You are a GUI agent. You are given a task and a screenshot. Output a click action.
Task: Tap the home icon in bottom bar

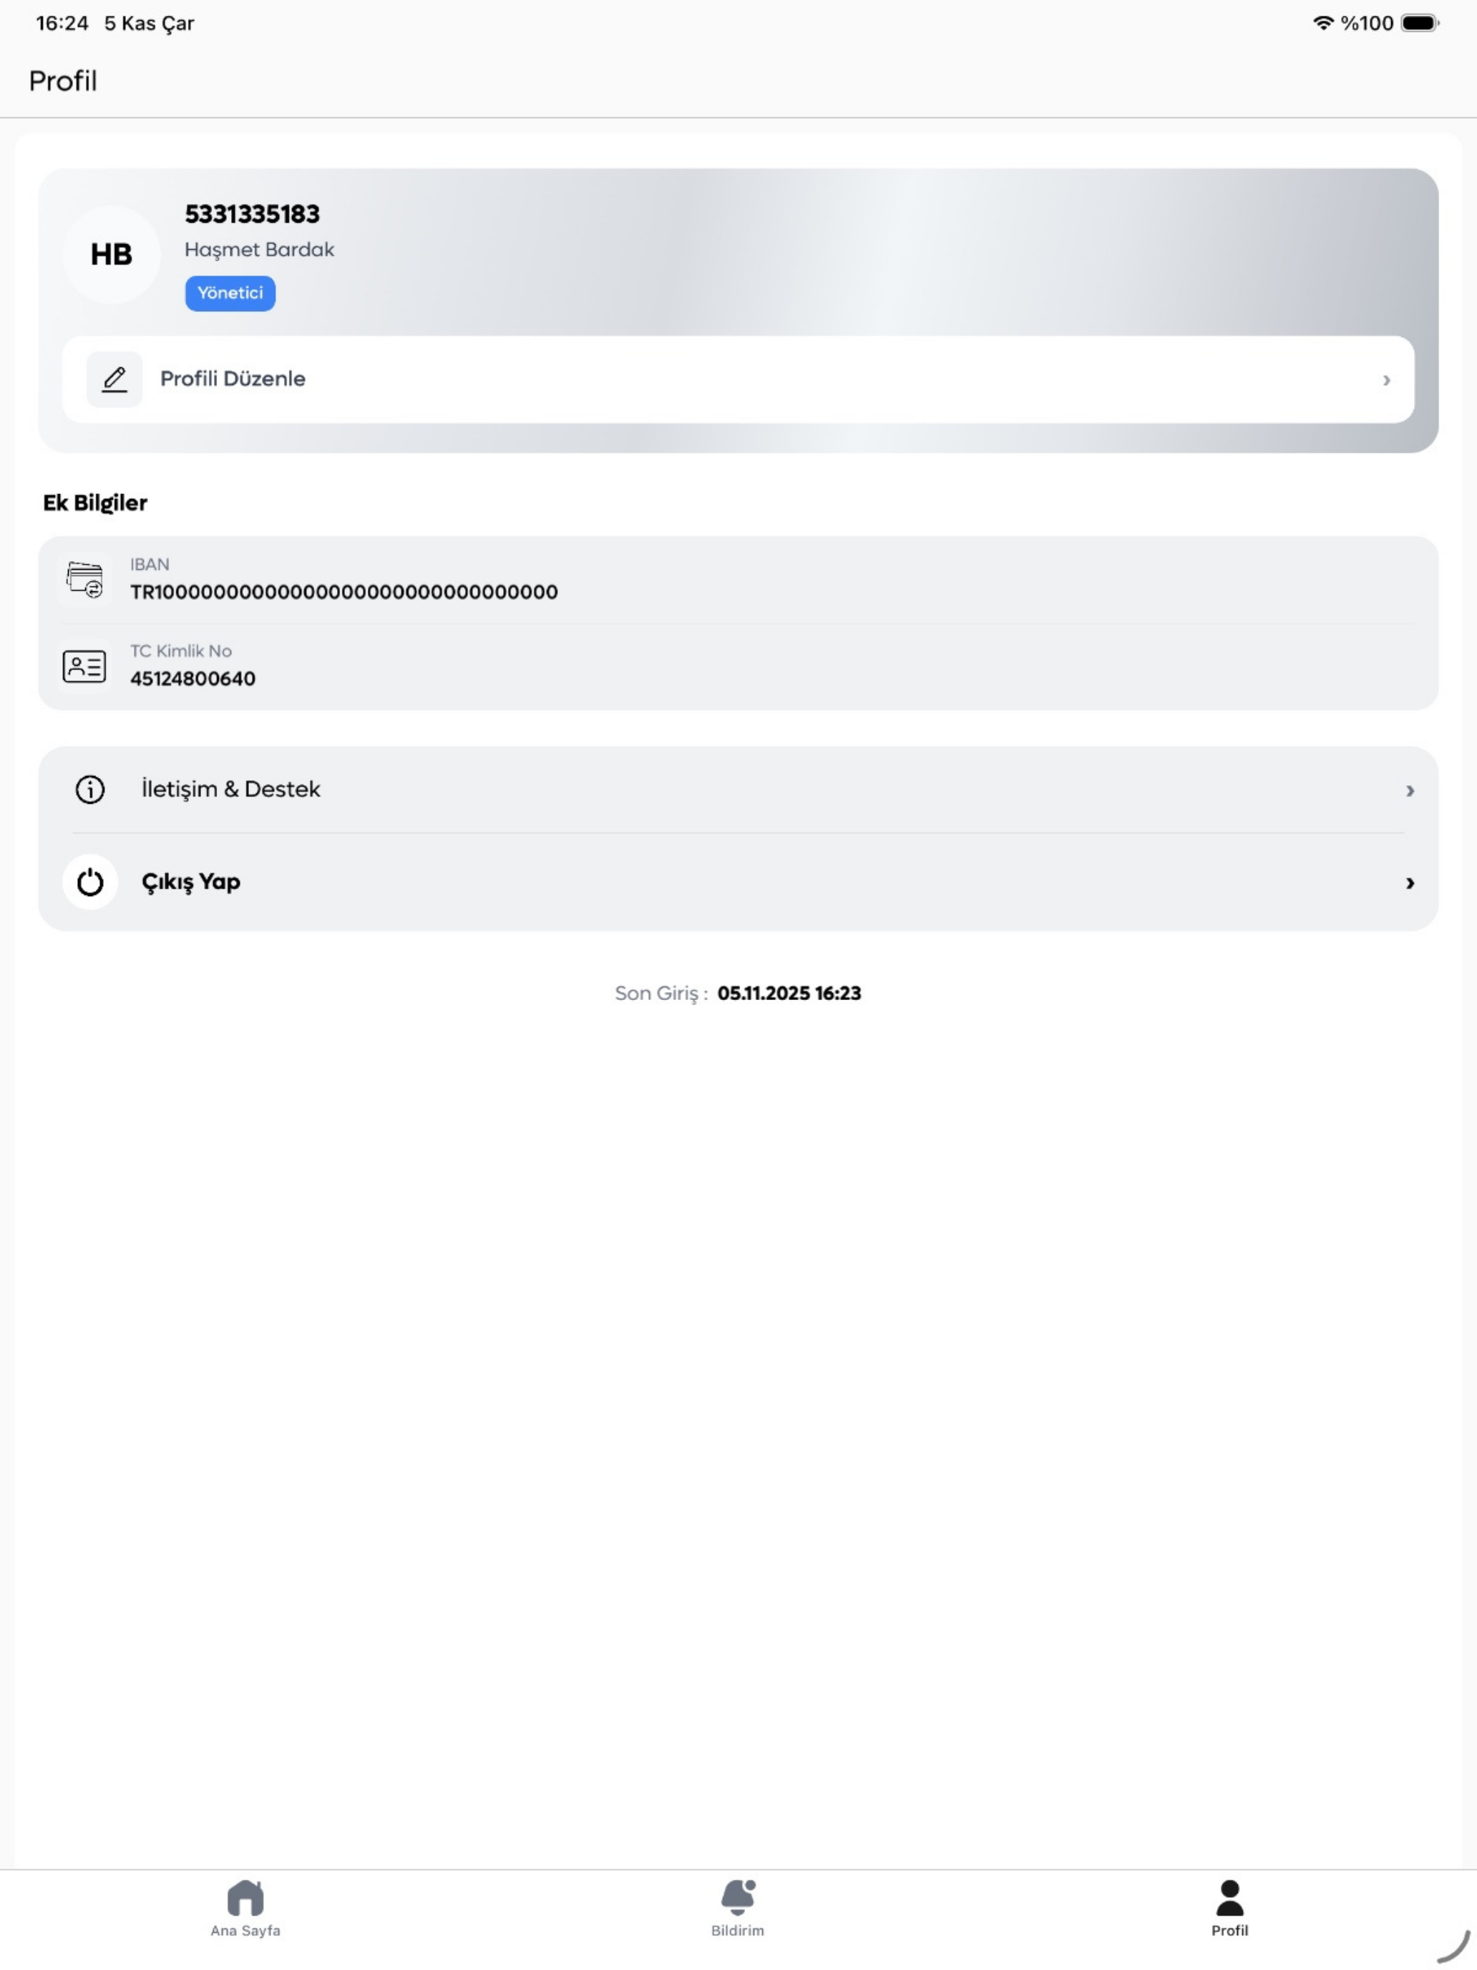pyautogui.click(x=245, y=1898)
